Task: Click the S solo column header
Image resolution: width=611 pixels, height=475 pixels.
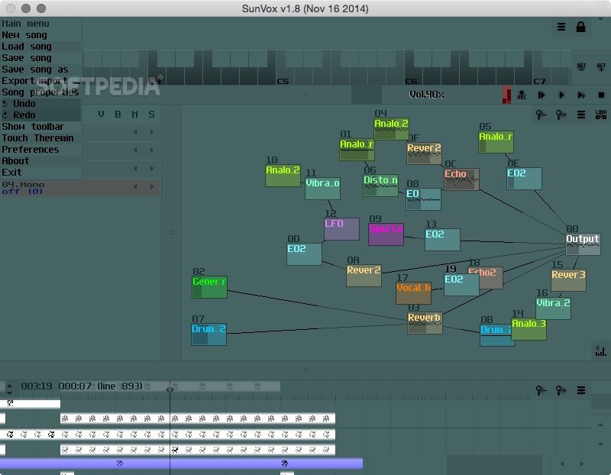Action: click(151, 115)
